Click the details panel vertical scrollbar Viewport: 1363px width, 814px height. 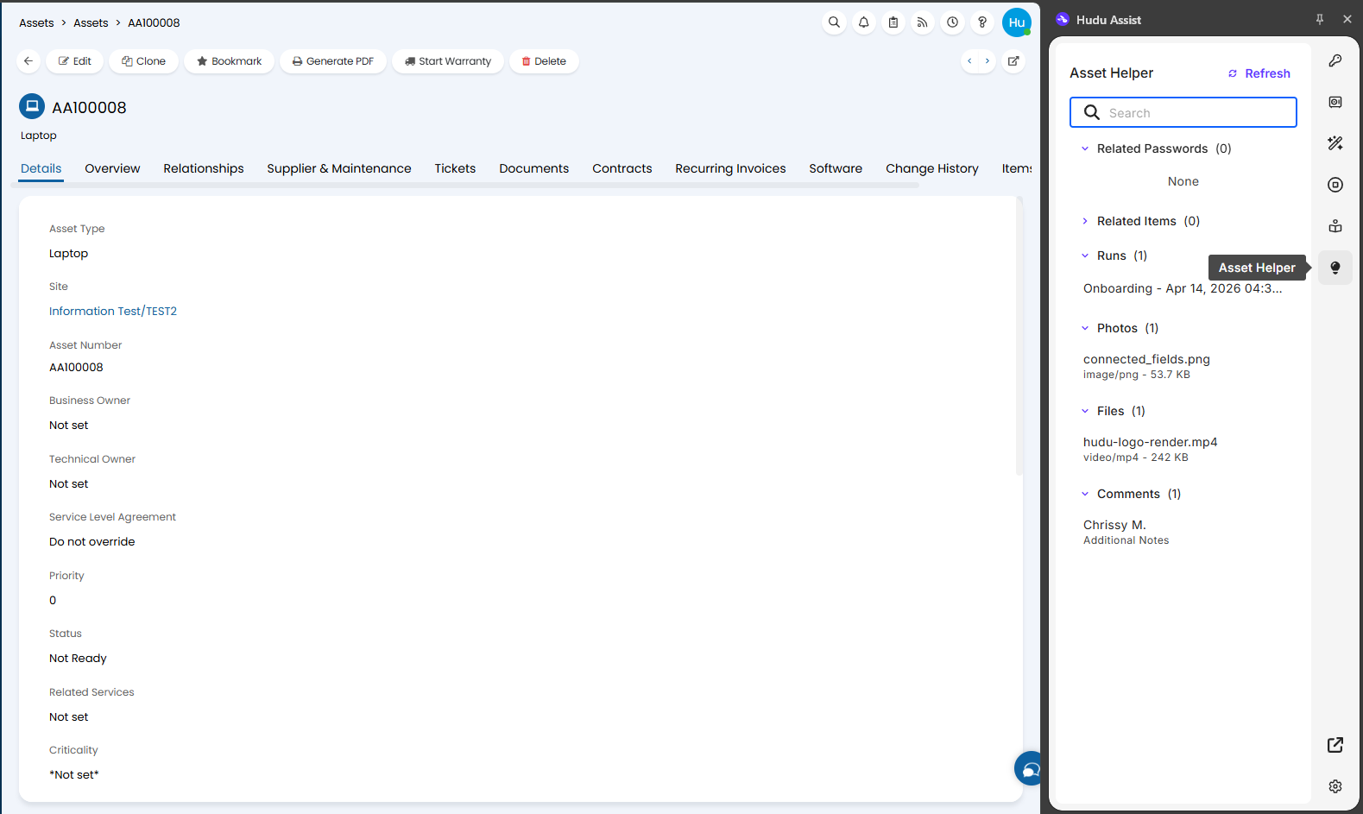pyautogui.click(x=1019, y=337)
